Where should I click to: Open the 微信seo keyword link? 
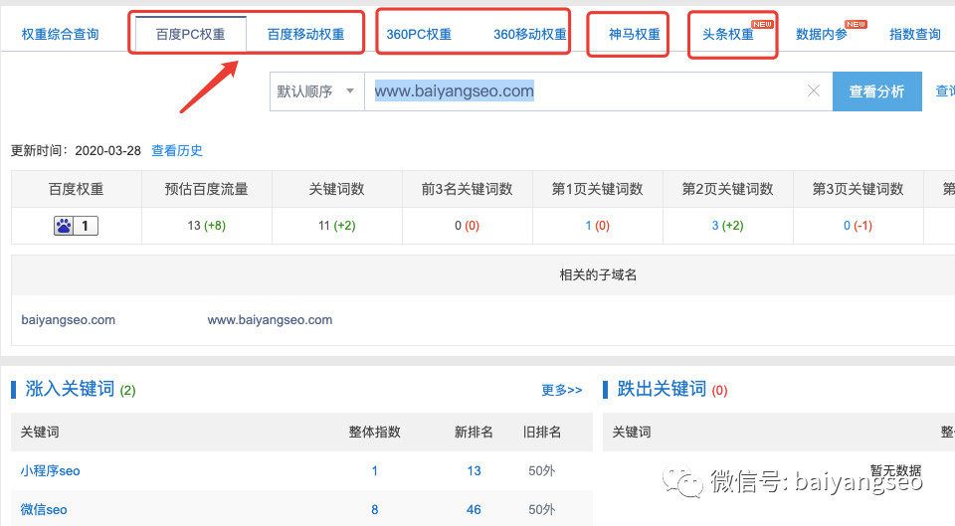(x=43, y=509)
